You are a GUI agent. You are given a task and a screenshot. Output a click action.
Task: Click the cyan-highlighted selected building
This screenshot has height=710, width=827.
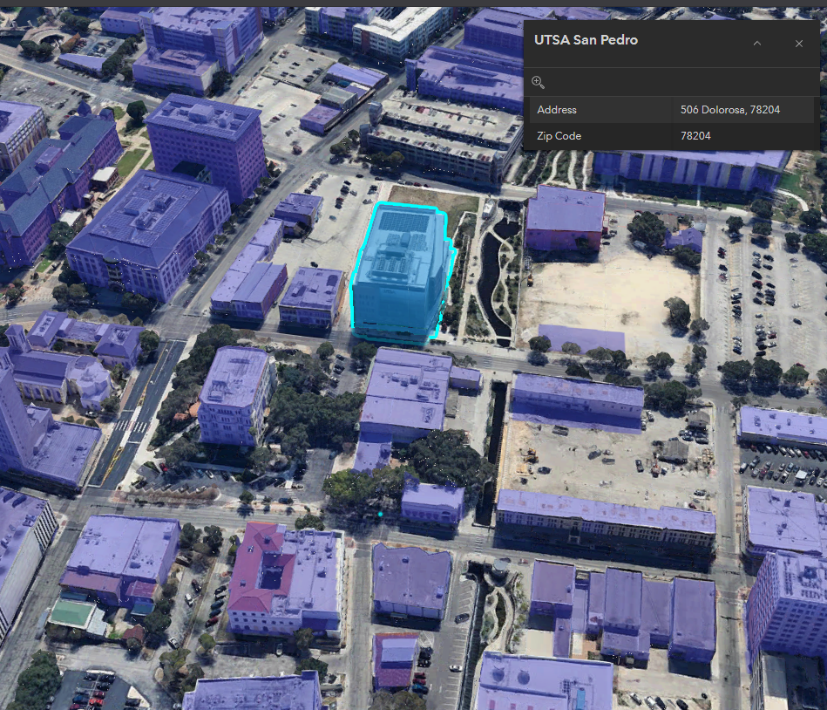(399, 279)
